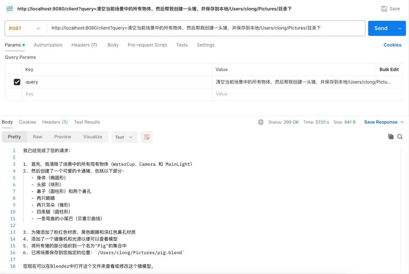Click the Status 200 OK text
Viewport: 409px width, 274px height.
point(283,122)
